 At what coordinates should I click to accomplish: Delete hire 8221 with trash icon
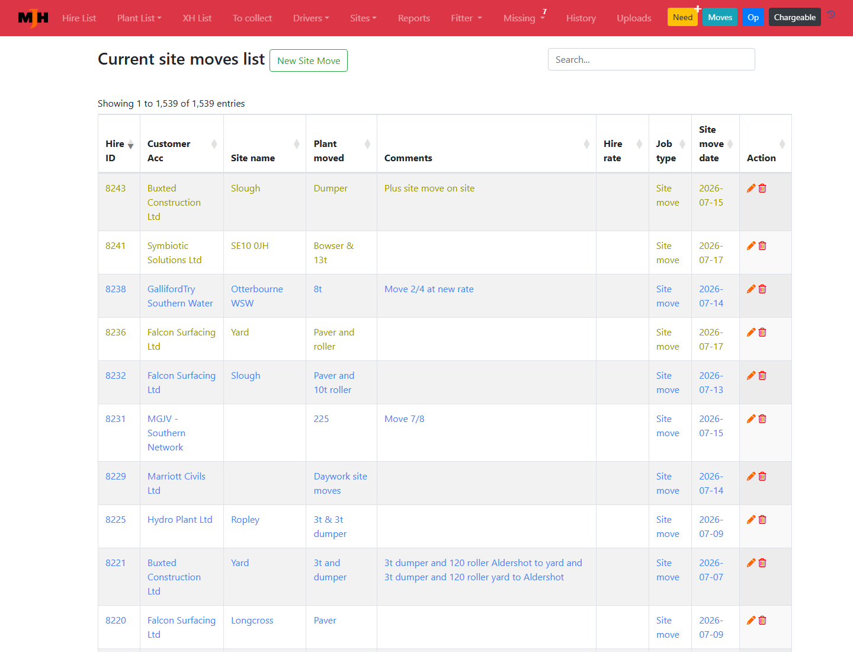[x=762, y=562]
